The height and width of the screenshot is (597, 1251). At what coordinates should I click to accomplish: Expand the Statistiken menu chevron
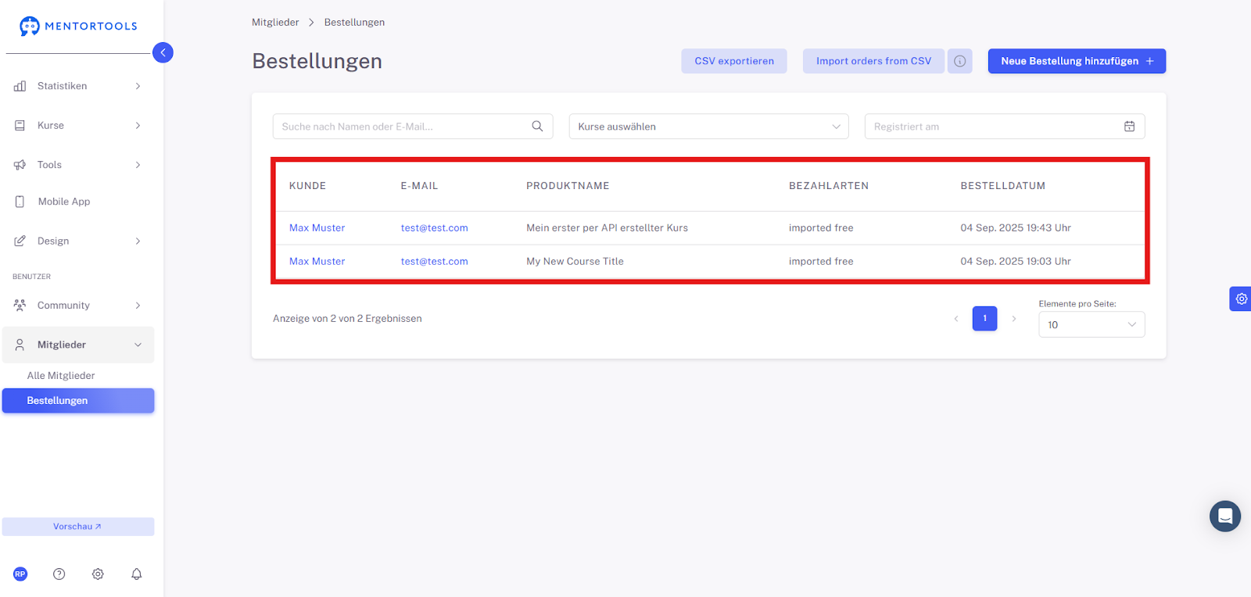pyautogui.click(x=138, y=86)
